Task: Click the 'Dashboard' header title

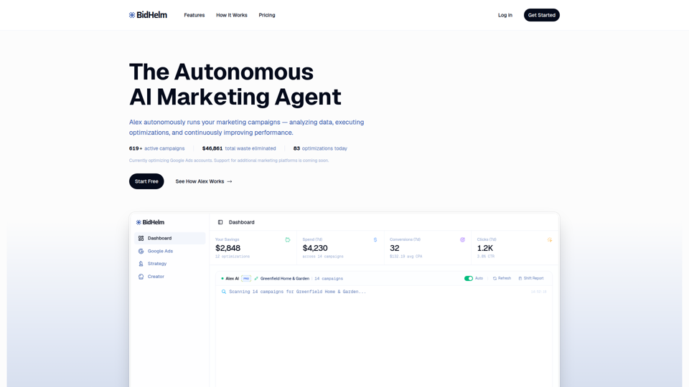Action: point(242,222)
